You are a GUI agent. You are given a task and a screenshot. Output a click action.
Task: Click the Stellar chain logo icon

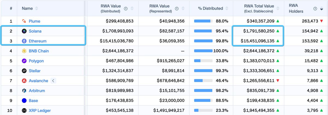click(24, 71)
